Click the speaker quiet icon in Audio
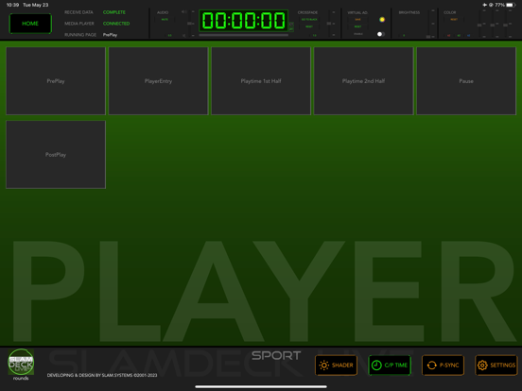The image size is (522, 391). click(184, 36)
